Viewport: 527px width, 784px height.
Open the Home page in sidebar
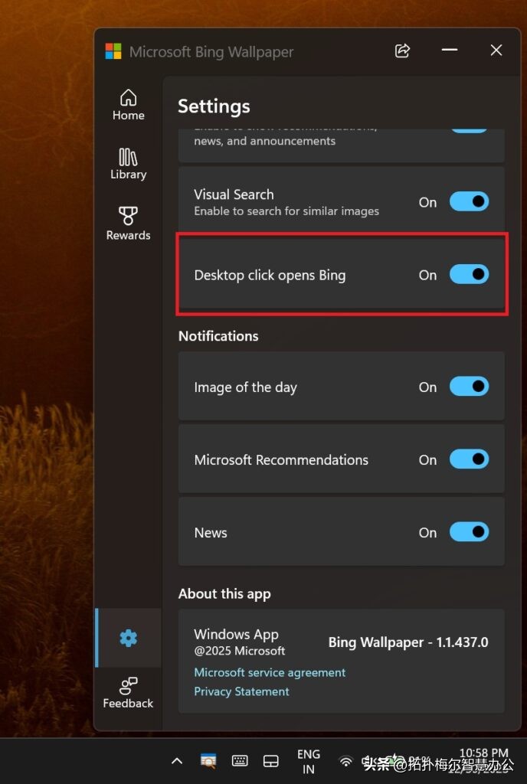pos(128,105)
